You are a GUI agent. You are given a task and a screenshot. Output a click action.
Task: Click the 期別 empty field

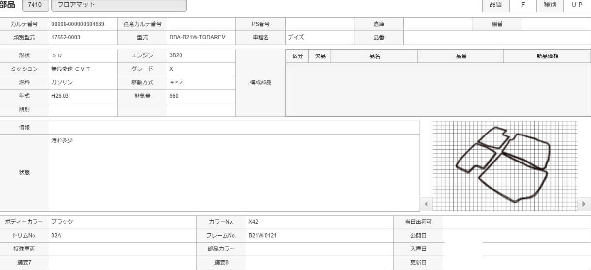[83, 109]
